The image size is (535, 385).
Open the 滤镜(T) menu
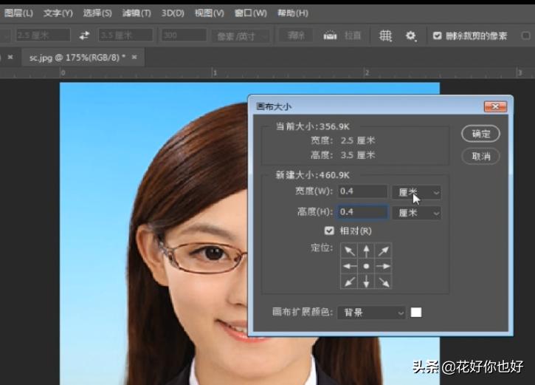(136, 13)
